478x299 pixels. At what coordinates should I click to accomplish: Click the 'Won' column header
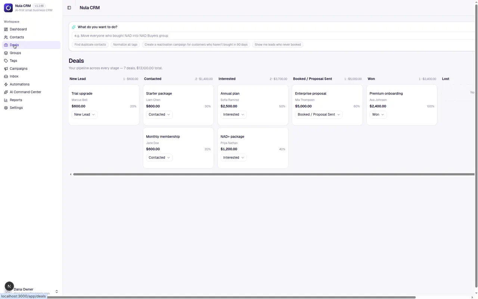point(371,79)
